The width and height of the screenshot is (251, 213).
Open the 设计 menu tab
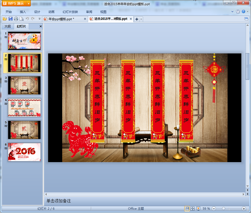coord(37,12)
